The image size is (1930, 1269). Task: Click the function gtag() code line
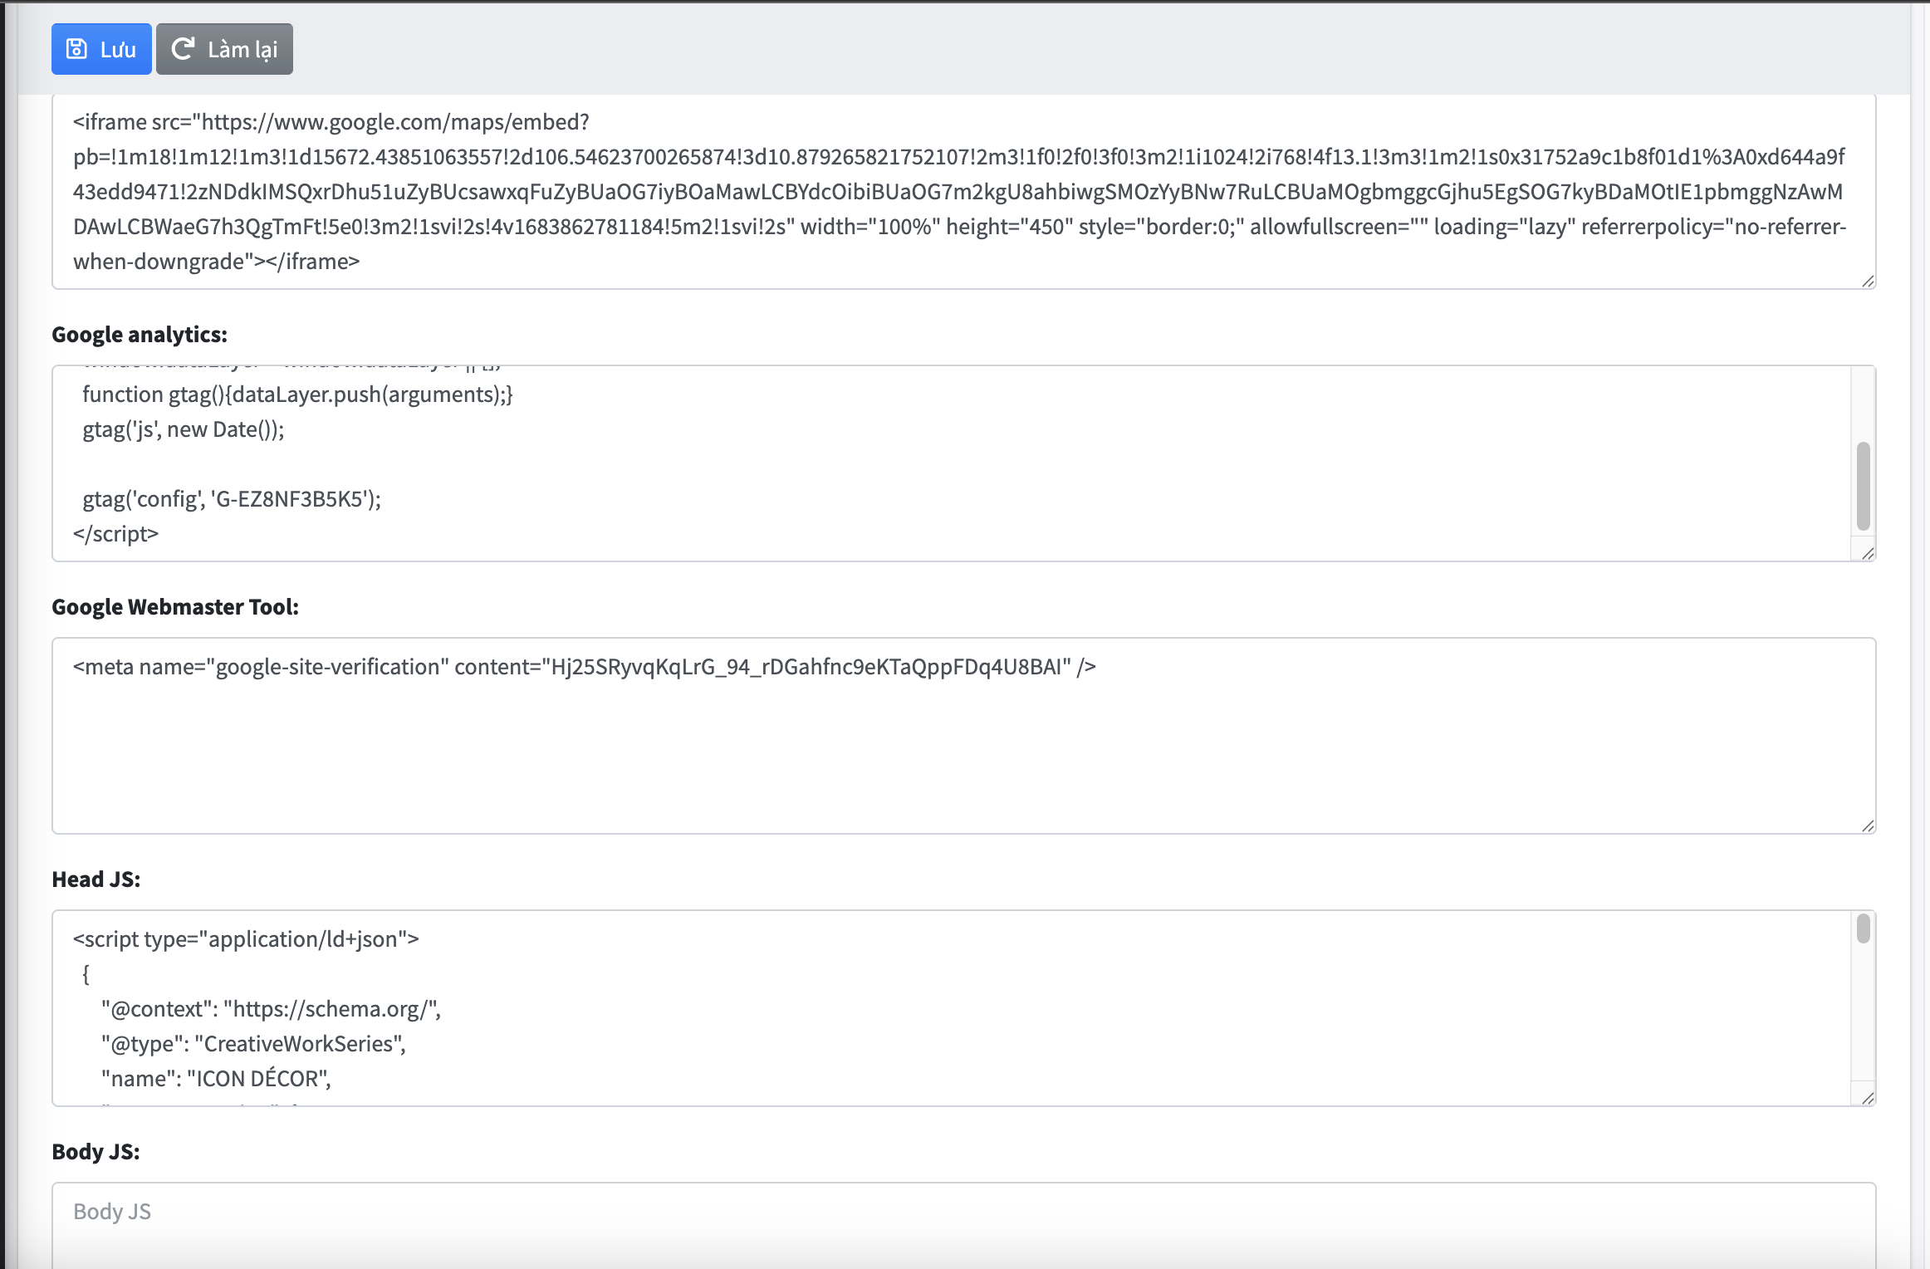[x=297, y=394]
